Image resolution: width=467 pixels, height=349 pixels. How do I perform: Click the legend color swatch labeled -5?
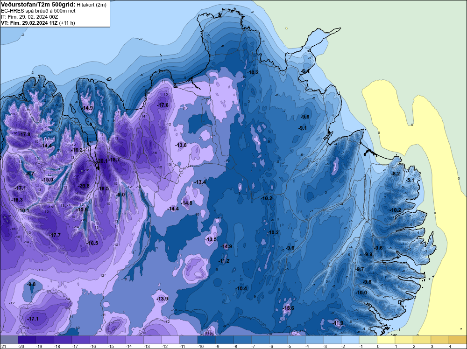point(296,340)
